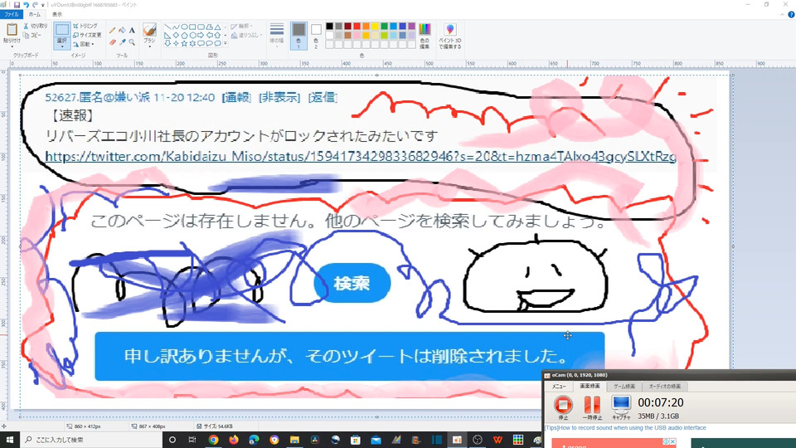This screenshot has width=796, height=448.
Task: Activate the rectangular Selection tool
Action: click(62, 30)
